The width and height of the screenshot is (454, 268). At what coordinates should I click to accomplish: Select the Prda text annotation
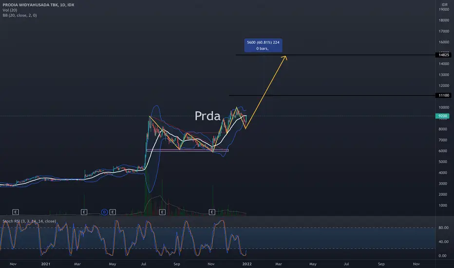[208, 116]
